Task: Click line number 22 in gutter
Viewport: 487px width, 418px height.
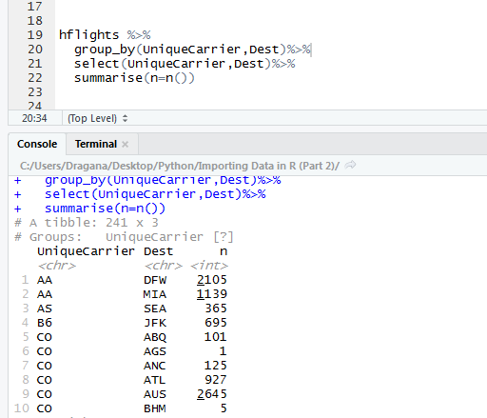Action: click(35, 78)
